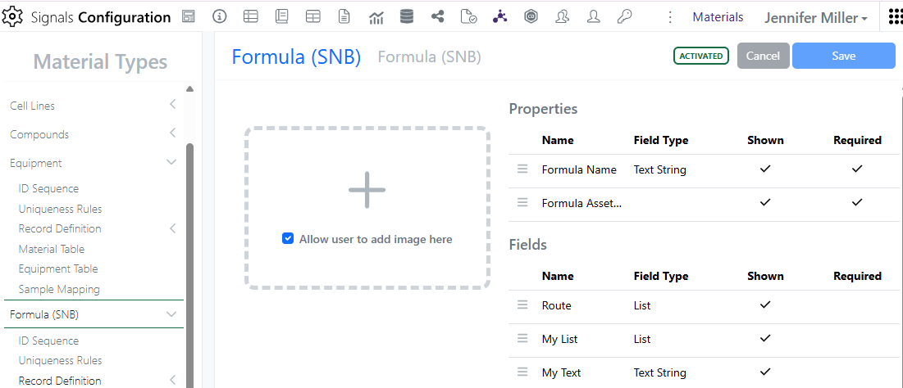Expand Equipment's Record Definition chevron
The height and width of the screenshot is (388, 903).
(x=172, y=228)
